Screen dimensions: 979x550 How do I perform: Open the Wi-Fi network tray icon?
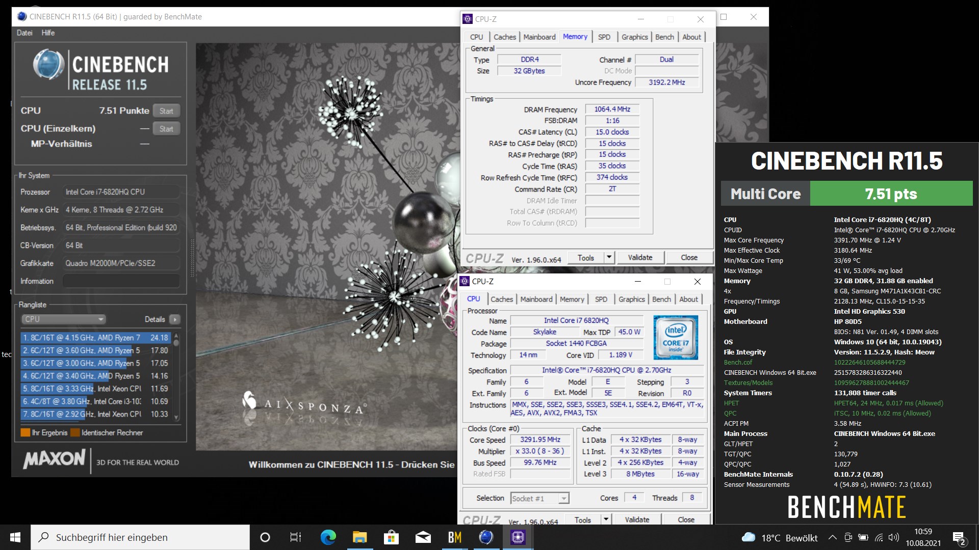point(879,537)
